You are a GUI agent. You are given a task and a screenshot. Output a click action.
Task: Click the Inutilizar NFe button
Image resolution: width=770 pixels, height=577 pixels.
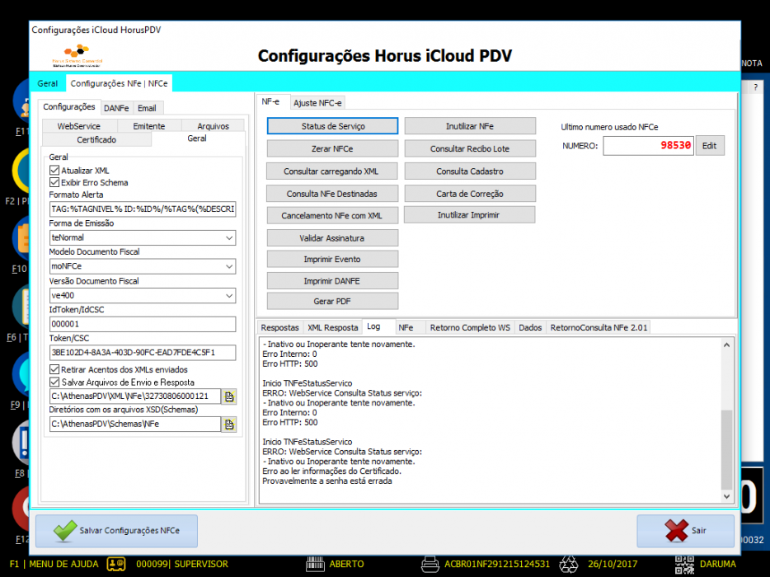pos(470,126)
